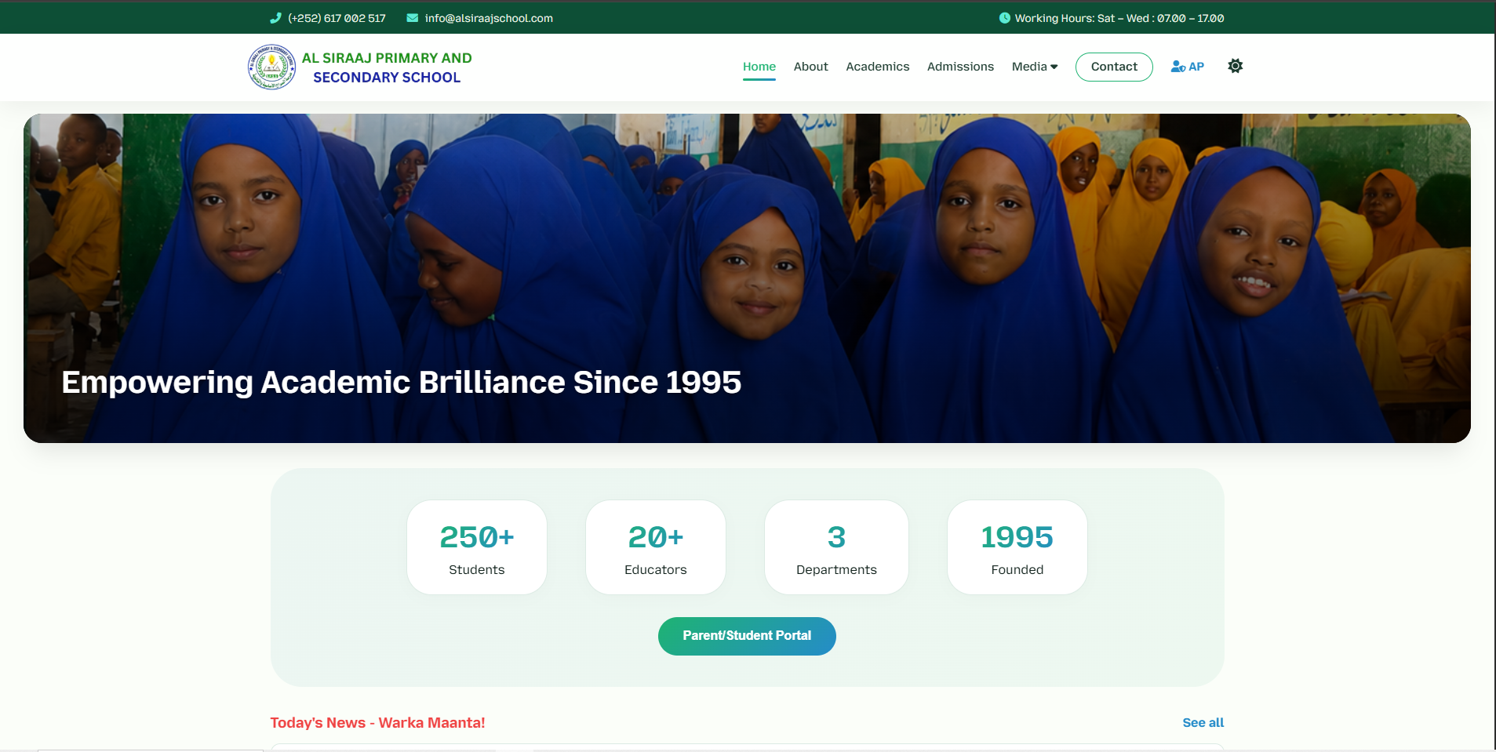Open the AP user portal icon link
Screen dimensions: 1496x752
1187,67
